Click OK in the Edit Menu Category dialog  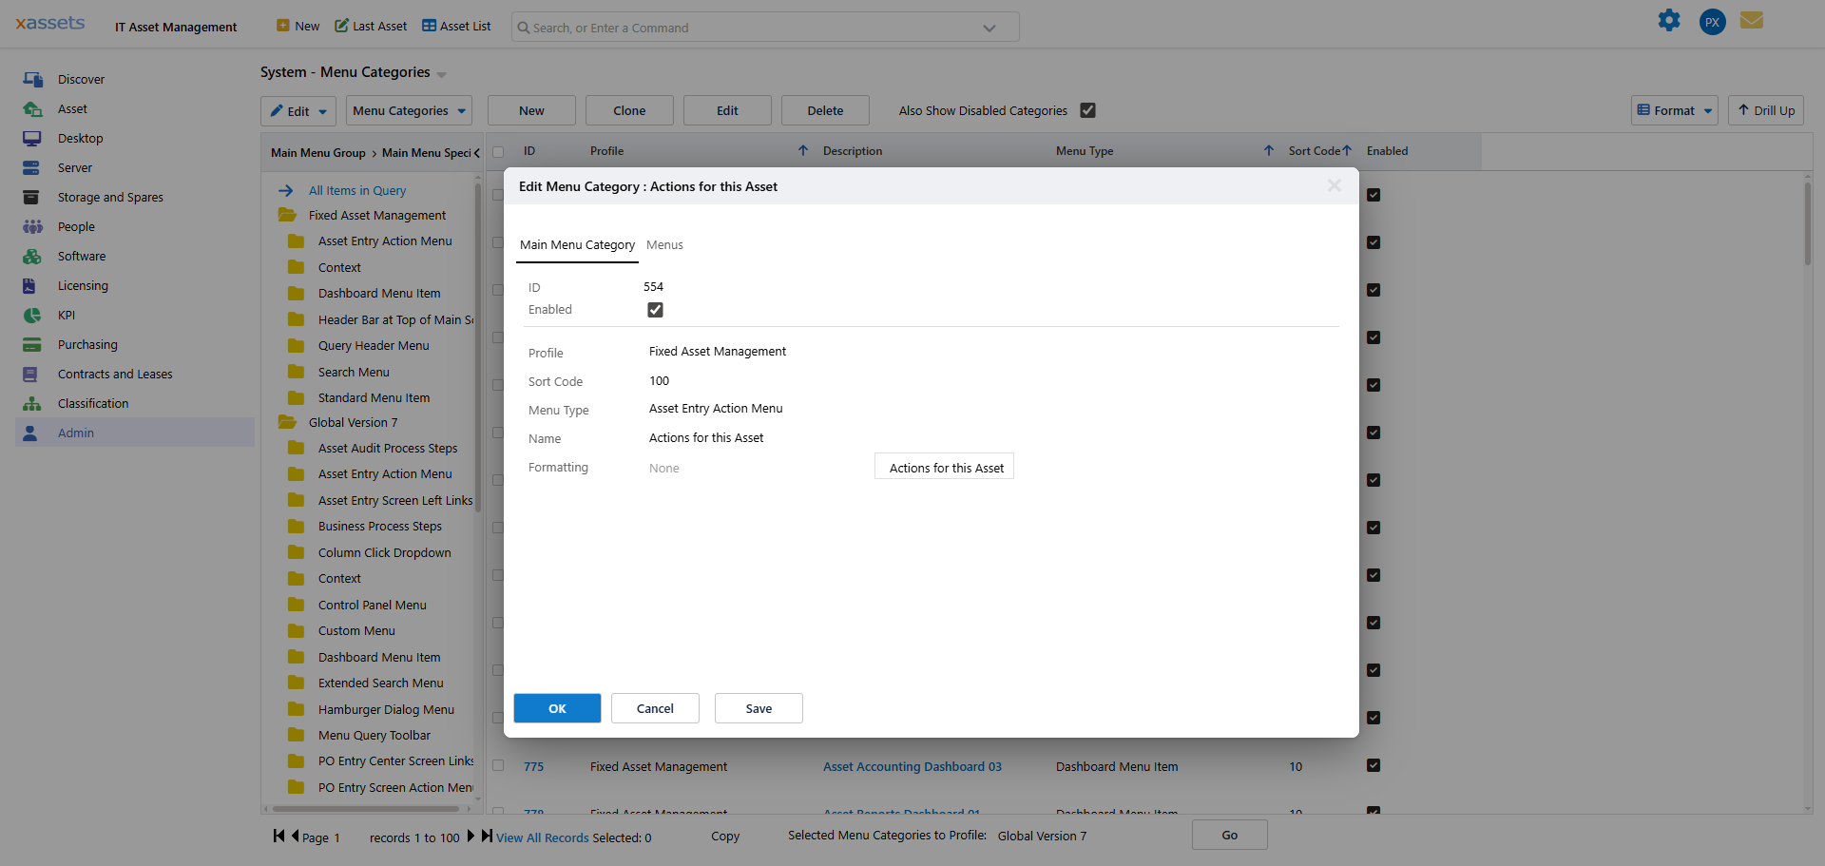(556, 708)
